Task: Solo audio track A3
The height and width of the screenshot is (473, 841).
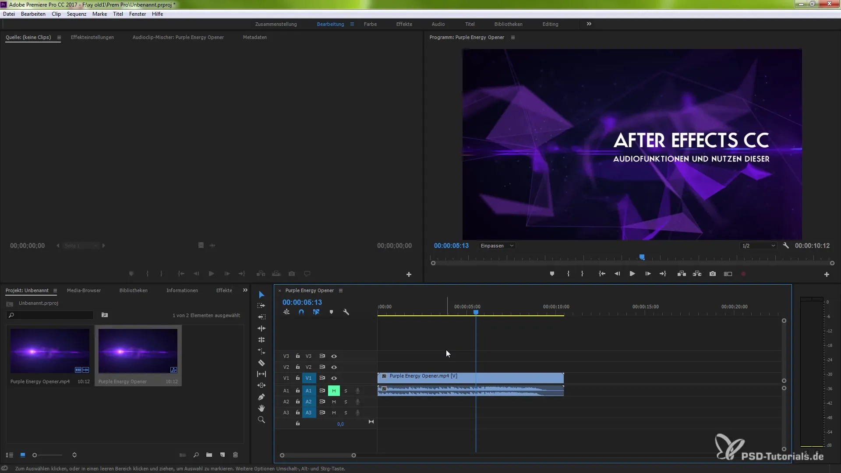Action: coord(346,413)
